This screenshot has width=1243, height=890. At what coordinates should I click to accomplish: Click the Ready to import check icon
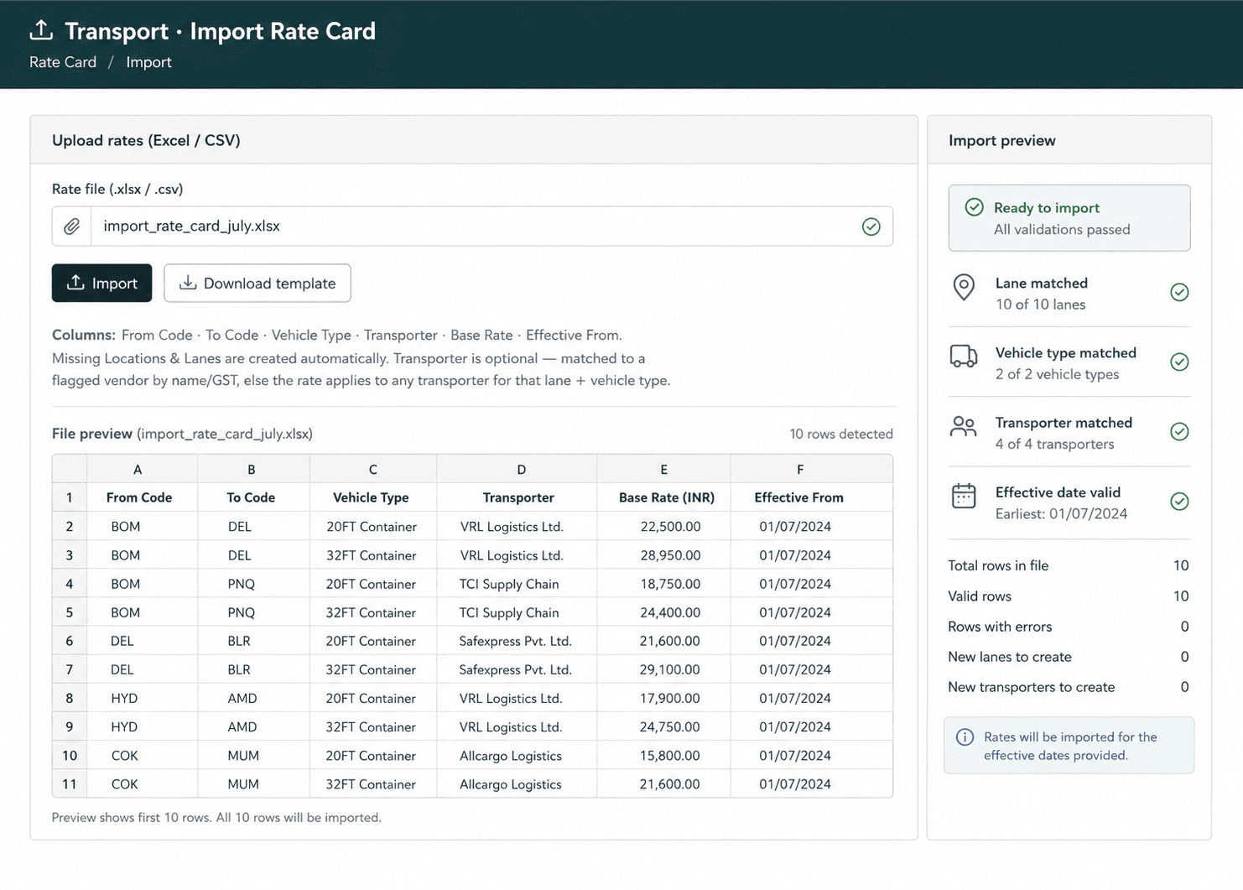tap(974, 207)
